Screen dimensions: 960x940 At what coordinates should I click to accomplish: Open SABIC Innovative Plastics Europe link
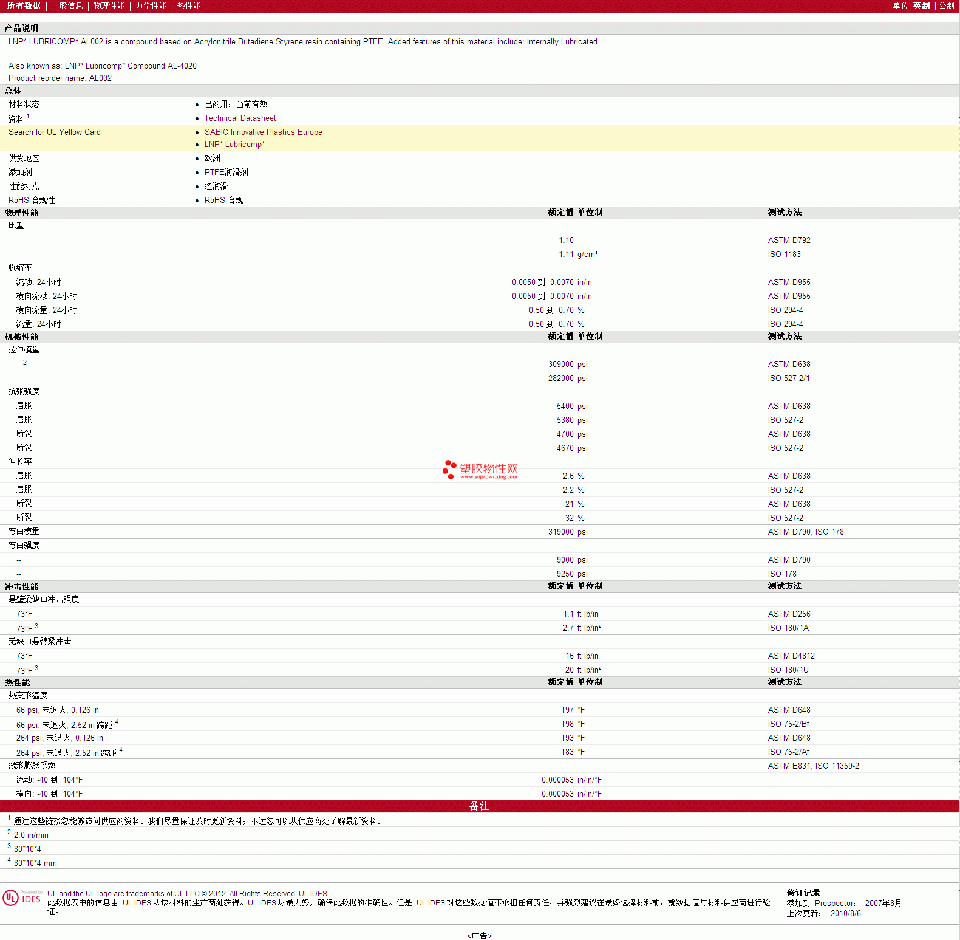(263, 132)
